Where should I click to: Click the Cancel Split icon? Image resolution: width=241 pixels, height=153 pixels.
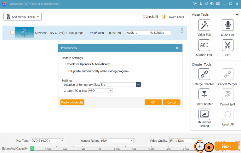(x=227, y=94)
